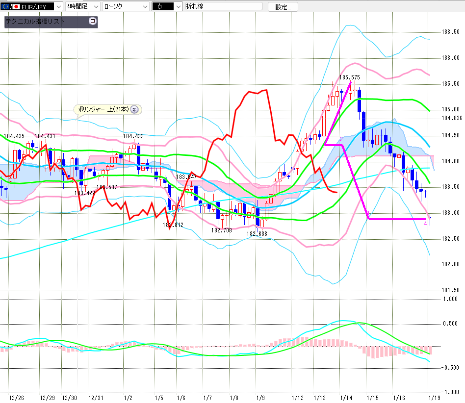Expand the テクニカル指標リスト panel via its square icon

click(92, 22)
